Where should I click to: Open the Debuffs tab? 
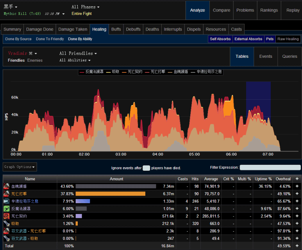133,29
